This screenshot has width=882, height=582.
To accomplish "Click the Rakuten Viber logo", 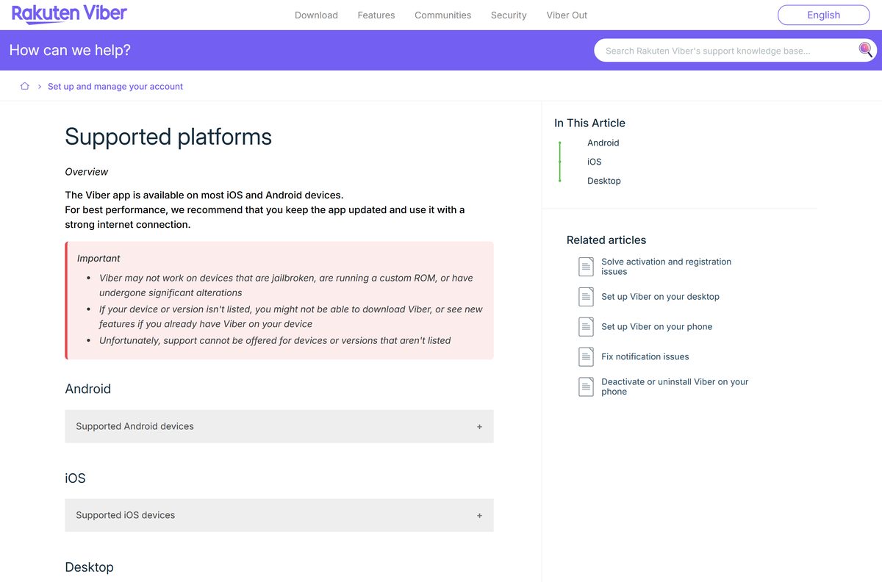I will coord(69,14).
